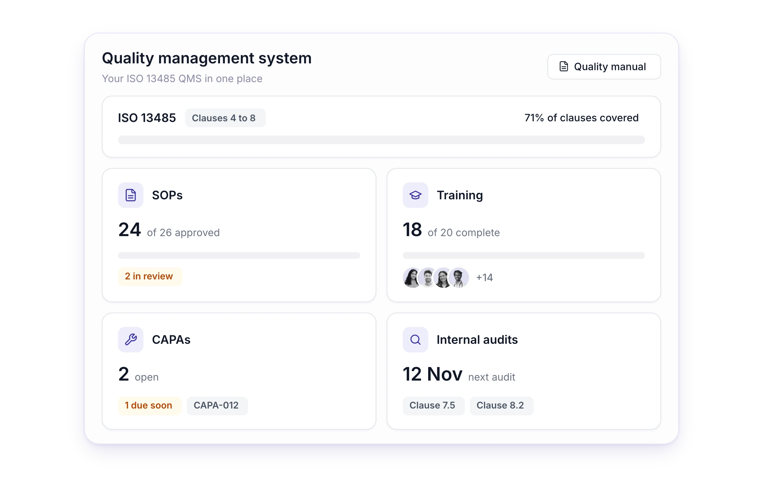The width and height of the screenshot is (763, 477).
Task: Open the 2 in review badge
Action: click(x=150, y=276)
